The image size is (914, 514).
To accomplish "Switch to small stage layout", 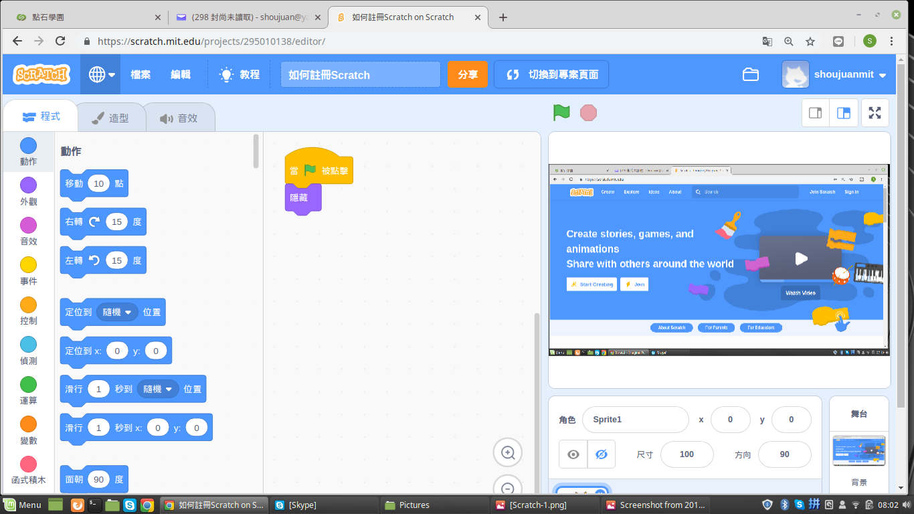I will [x=816, y=112].
